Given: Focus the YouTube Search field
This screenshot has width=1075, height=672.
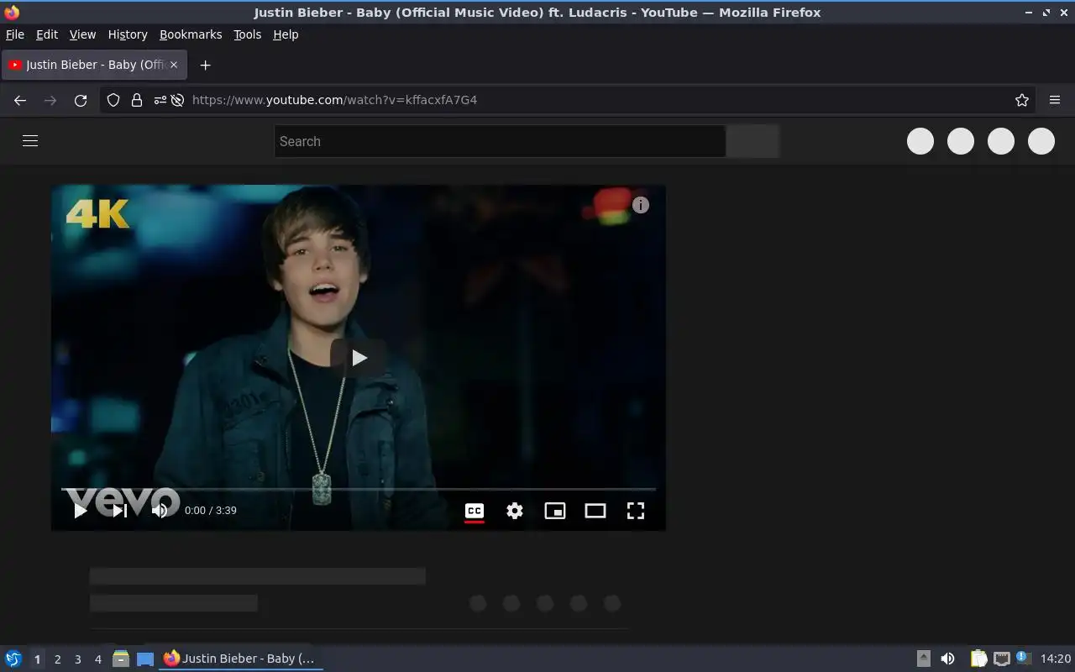Looking at the screenshot, I should click(x=500, y=141).
